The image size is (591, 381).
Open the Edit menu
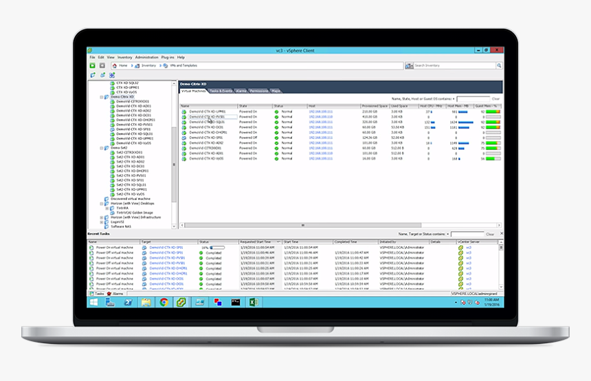tap(101, 57)
